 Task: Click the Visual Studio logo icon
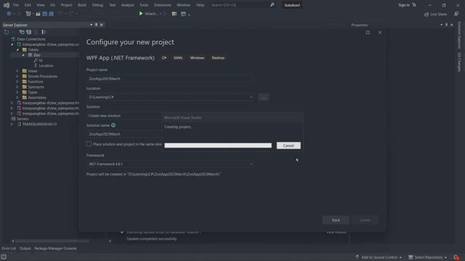click(7, 5)
